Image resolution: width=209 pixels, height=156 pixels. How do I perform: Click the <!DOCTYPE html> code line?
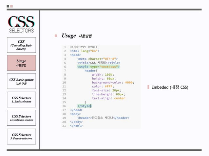coord(84,47)
